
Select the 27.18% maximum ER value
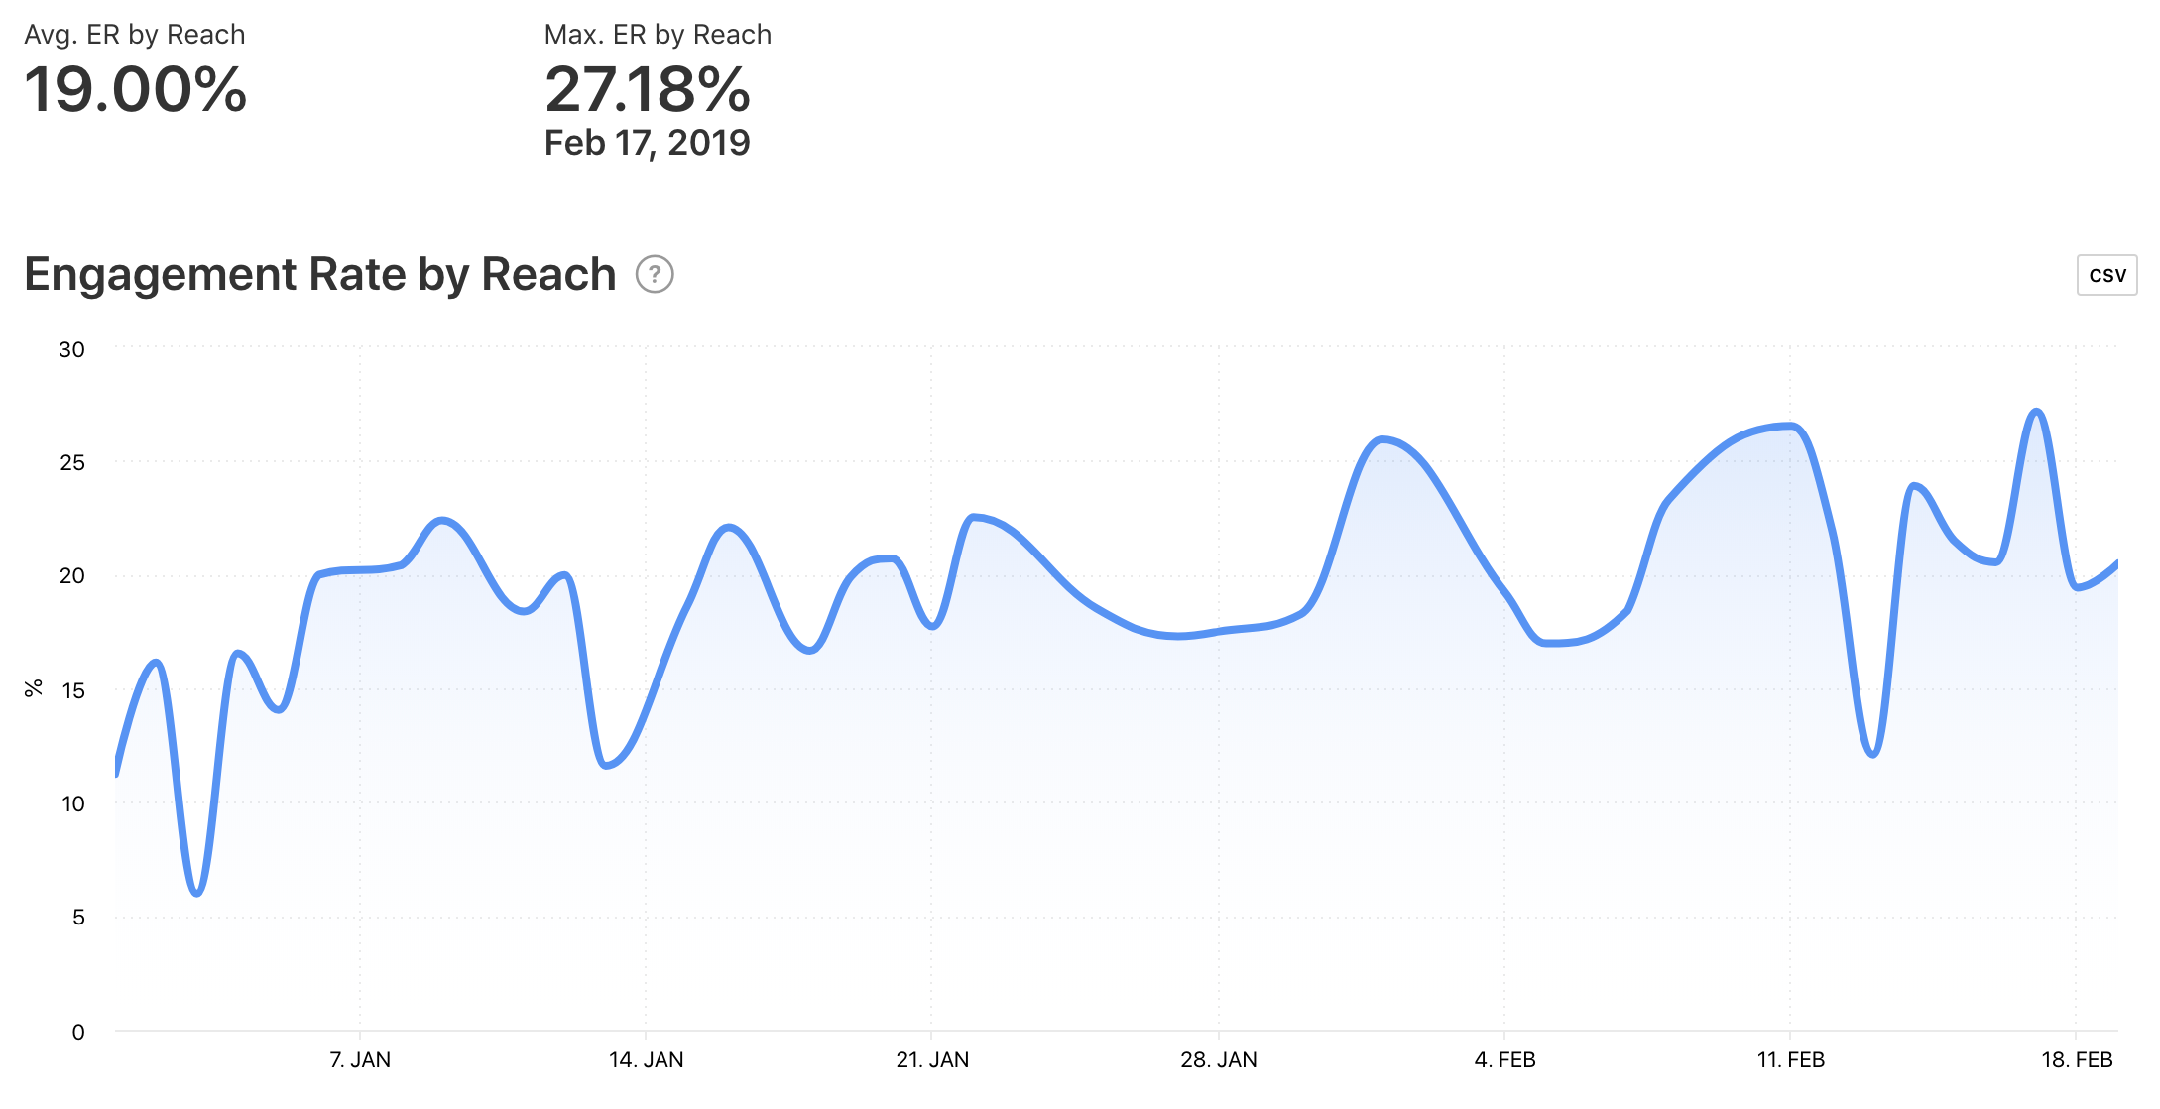click(x=648, y=90)
